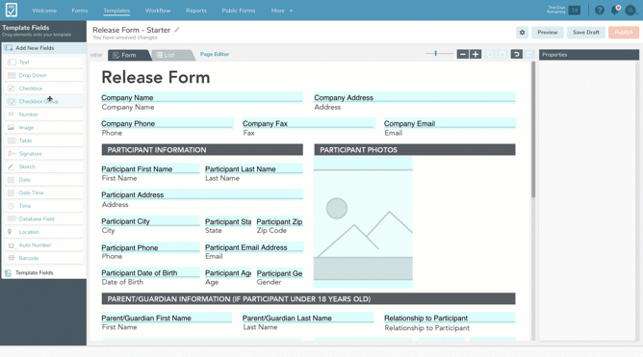
Task: Adjust the zoom slider handle
Action: [x=435, y=53]
